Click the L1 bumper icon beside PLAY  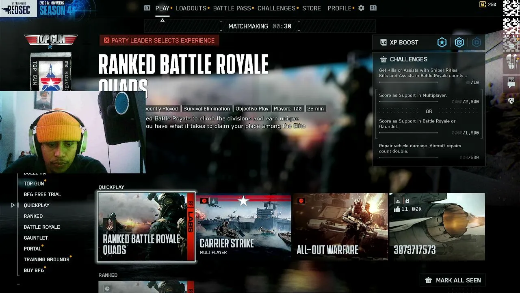coord(147,8)
